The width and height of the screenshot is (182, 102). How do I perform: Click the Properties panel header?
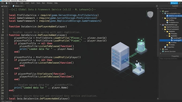click(175, 56)
